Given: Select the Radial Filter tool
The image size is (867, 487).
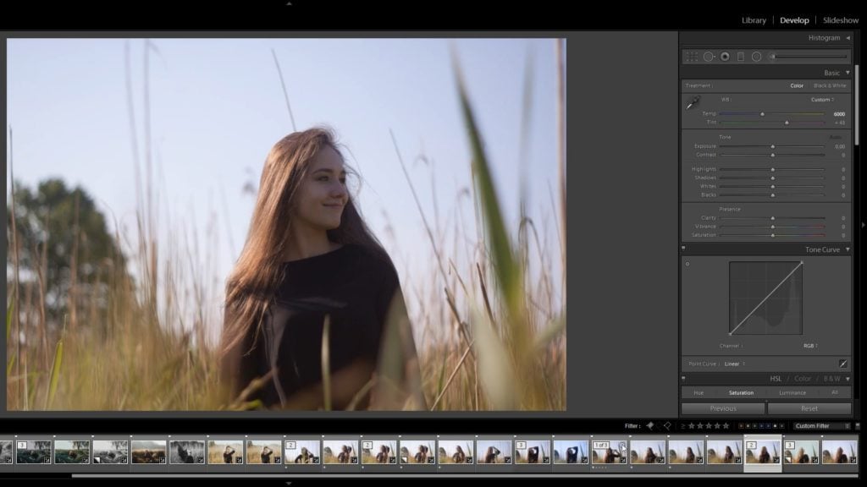Looking at the screenshot, I should tap(757, 57).
